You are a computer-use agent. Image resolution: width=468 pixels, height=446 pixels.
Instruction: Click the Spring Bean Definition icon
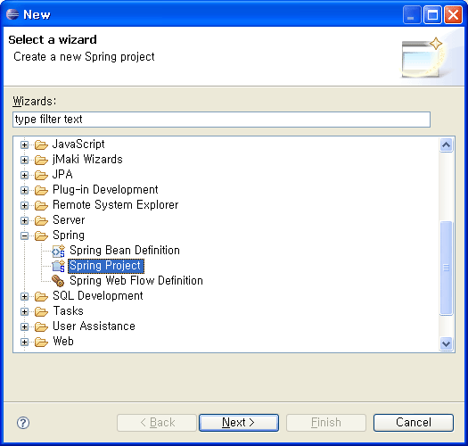coord(58,251)
